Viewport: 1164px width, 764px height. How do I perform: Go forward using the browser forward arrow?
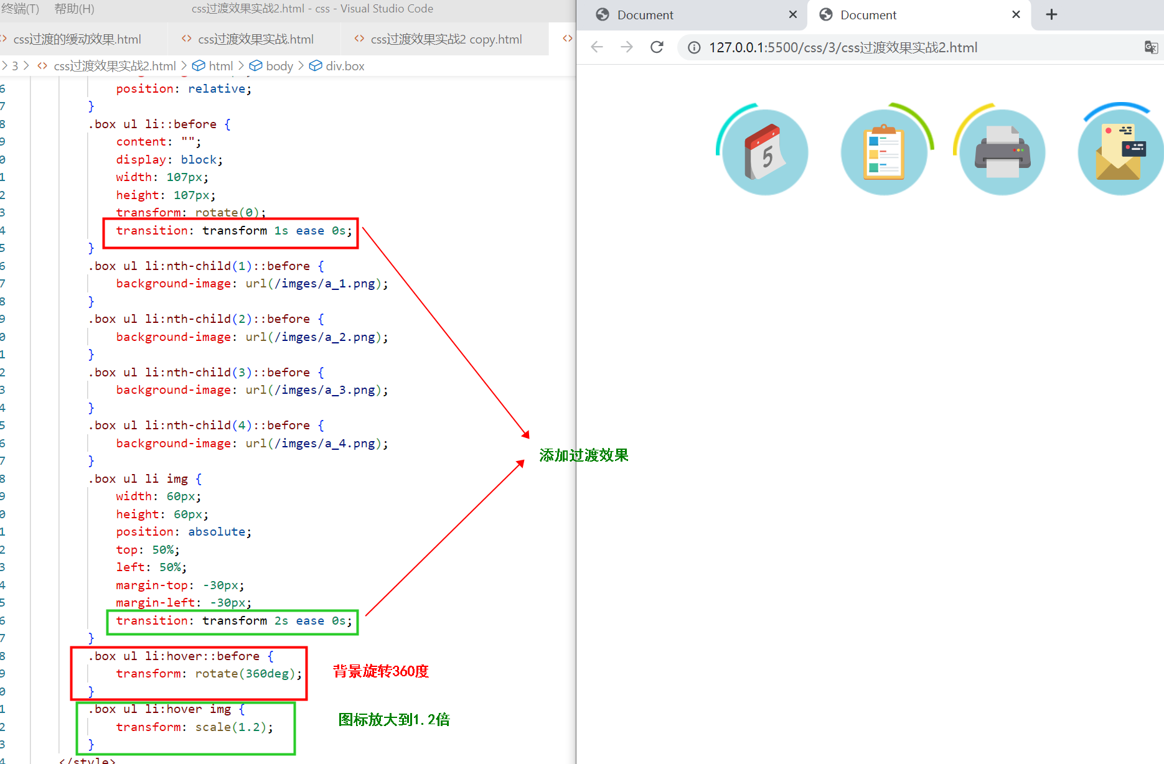[x=627, y=47]
